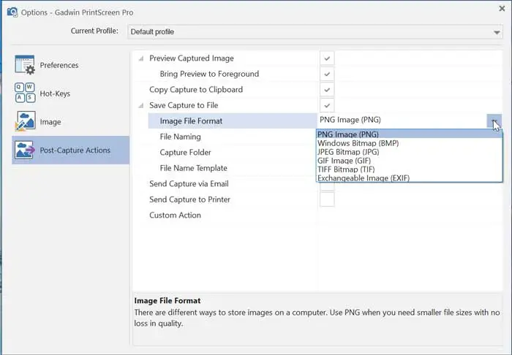Disable Copy Capture to Clipboard checkbox
Viewport: 512px width, 355px height.
(x=327, y=90)
